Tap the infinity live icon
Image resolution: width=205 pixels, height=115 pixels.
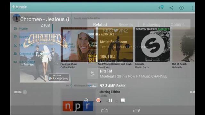192,92
